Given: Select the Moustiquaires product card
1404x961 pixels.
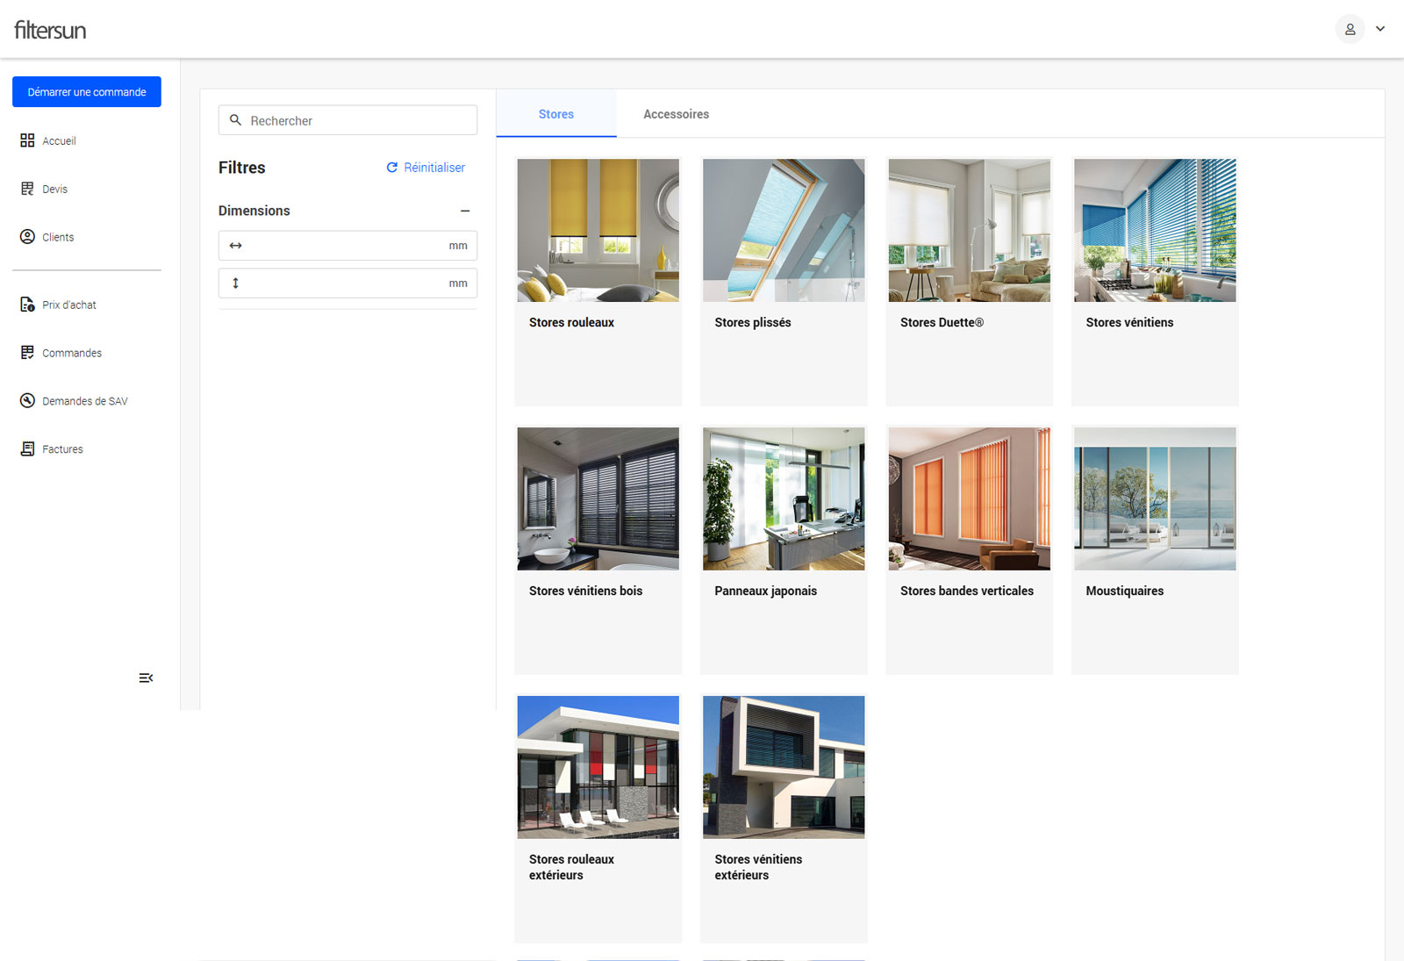Looking at the screenshot, I should coord(1154,549).
